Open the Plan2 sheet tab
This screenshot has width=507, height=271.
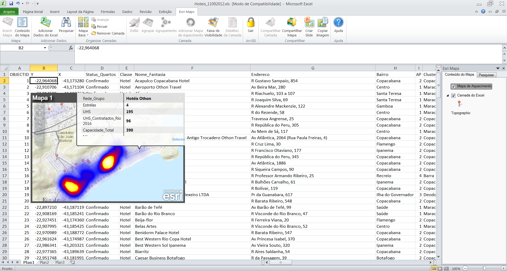[44, 262]
